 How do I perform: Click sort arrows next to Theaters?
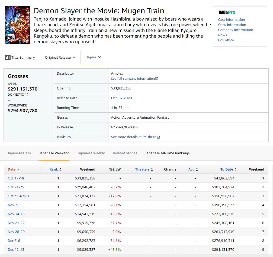pyautogui.click(x=152, y=169)
